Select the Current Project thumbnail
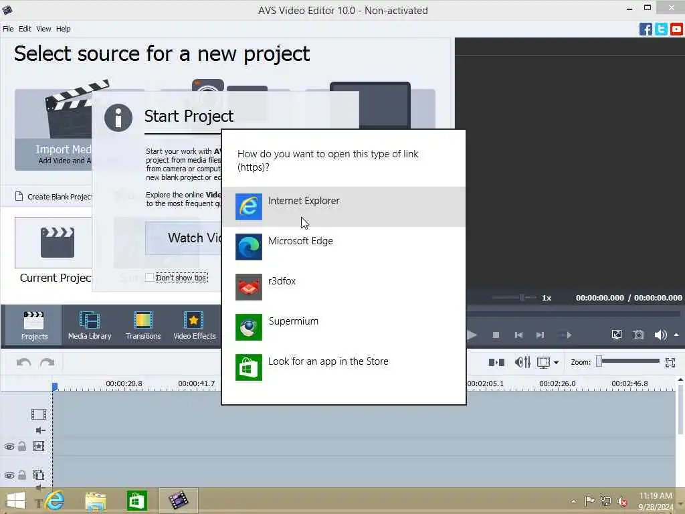 click(x=54, y=242)
